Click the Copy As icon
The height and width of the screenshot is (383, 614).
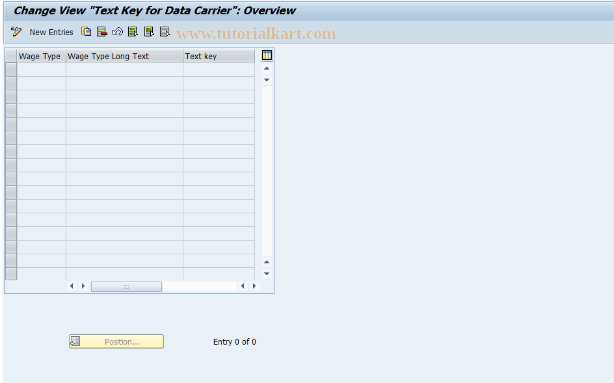[86, 32]
